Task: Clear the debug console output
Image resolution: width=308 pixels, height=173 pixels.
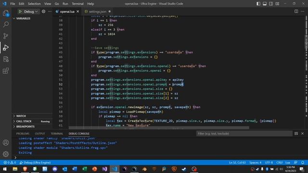Action: point(296,134)
